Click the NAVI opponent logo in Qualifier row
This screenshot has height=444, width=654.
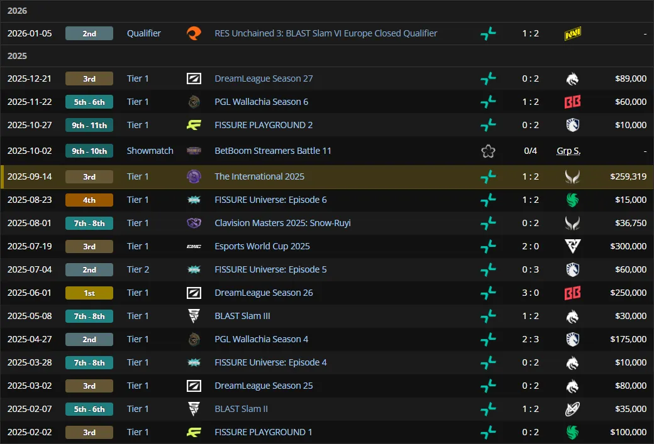(x=573, y=33)
